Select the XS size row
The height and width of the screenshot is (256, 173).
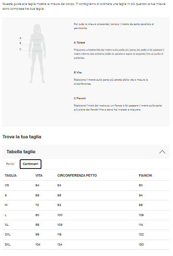click(86, 185)
